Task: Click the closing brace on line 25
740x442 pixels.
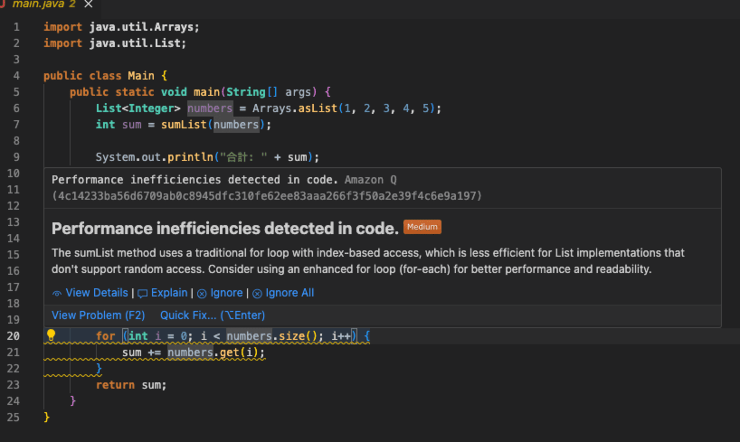Action: (x=47, y=417)
